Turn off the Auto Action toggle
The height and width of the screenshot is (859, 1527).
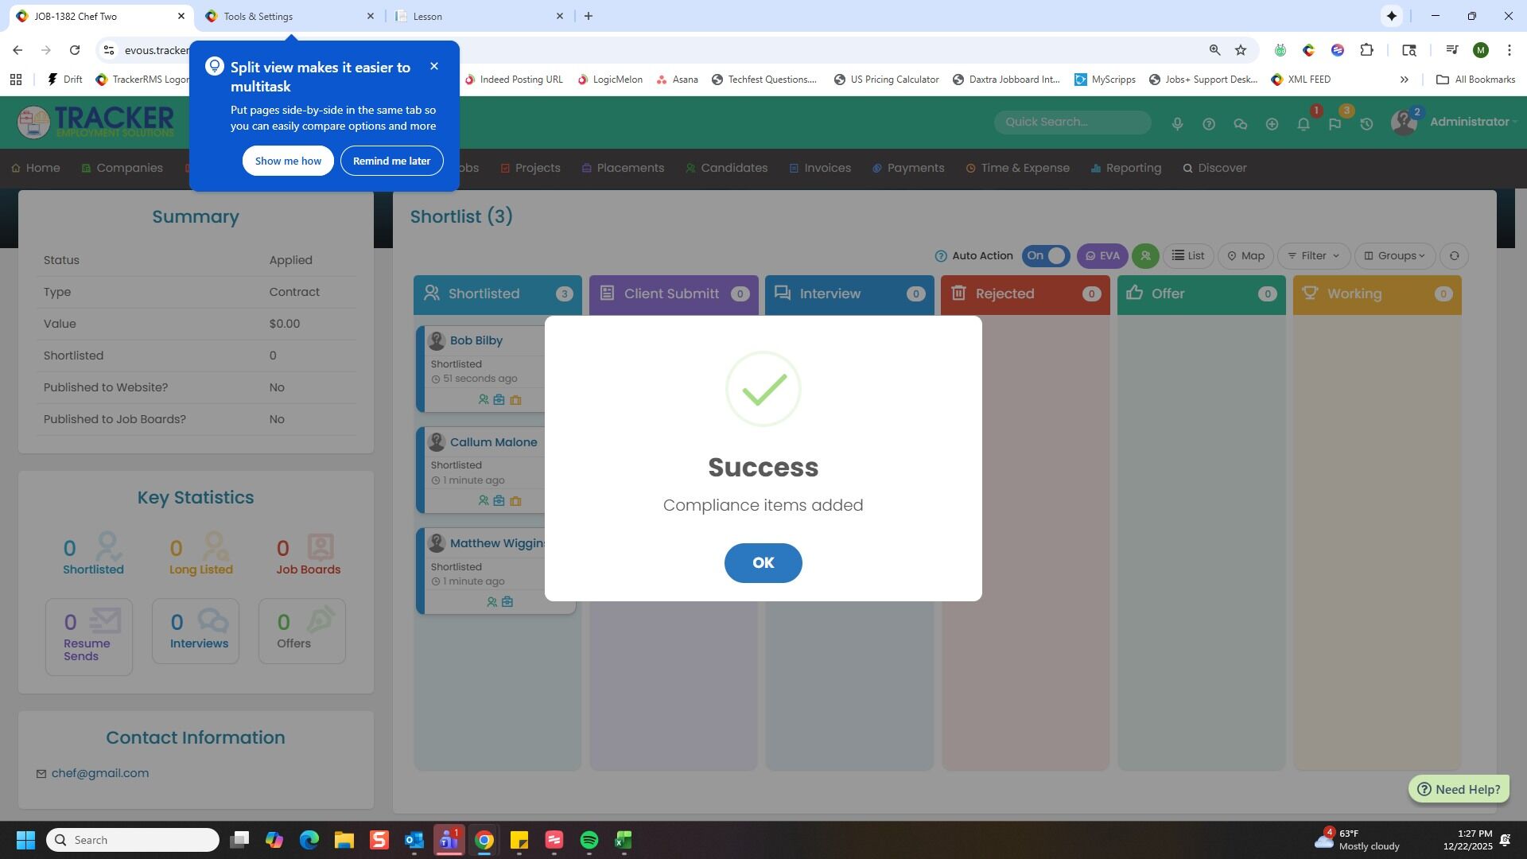click(x=1046, y=256)
